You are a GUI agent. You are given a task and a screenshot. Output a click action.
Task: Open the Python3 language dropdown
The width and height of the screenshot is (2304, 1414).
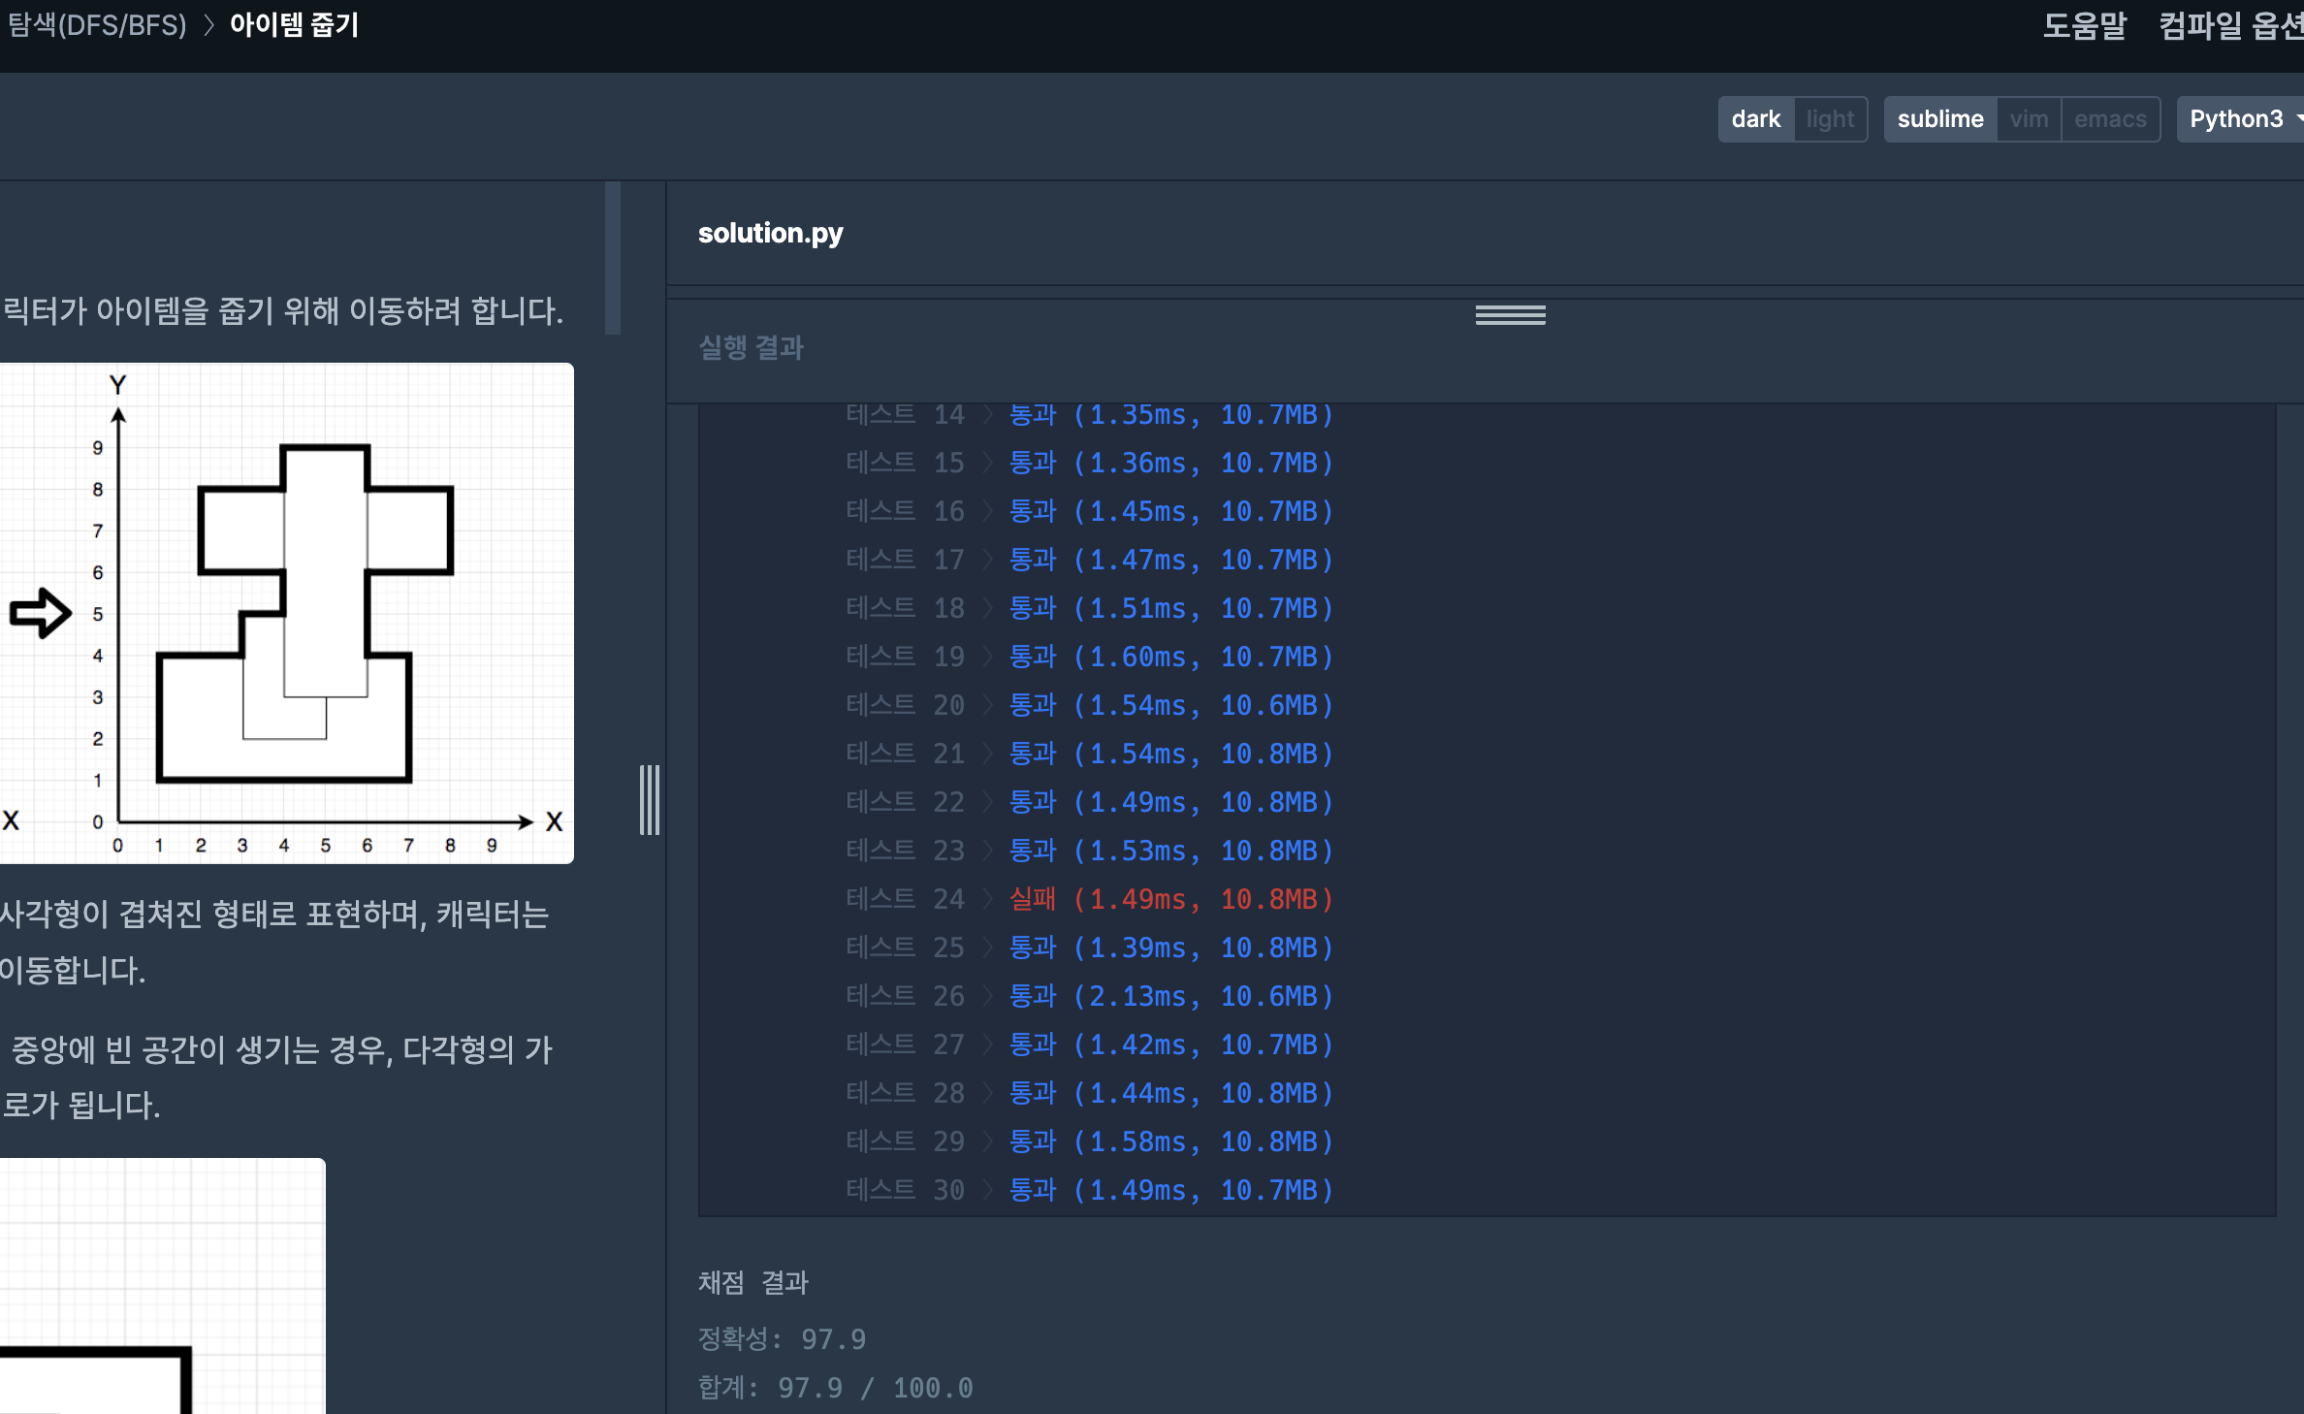point(2240,119)
